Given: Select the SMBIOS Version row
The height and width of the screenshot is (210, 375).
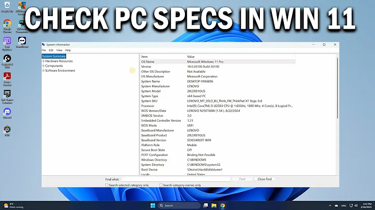Looking at the screenshot, I should [x=218, y=116].
